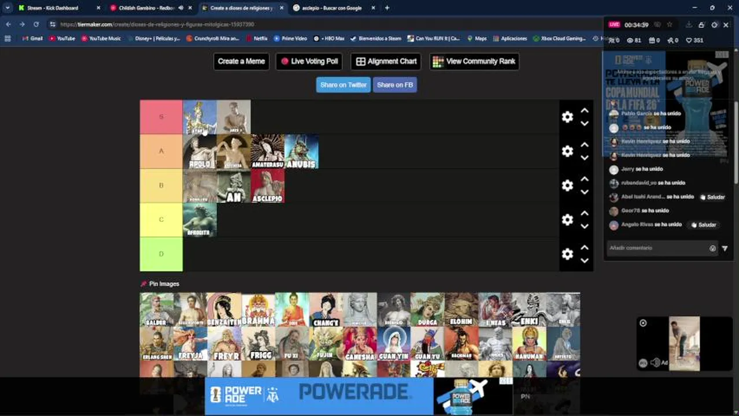Send comment with paper plane icon
This screenshot has width=739, height=416.
click(x=725, y=248)
